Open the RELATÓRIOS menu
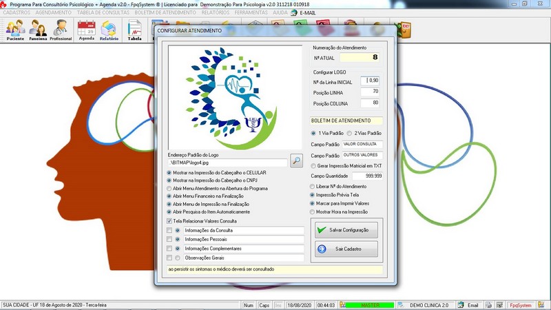This screenshot has height=310, width=551. point(216,12)
